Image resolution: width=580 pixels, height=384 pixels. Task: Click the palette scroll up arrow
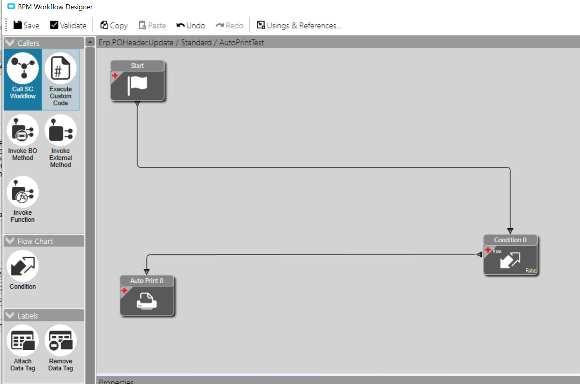pyautogui.click(x=90, y=42)
